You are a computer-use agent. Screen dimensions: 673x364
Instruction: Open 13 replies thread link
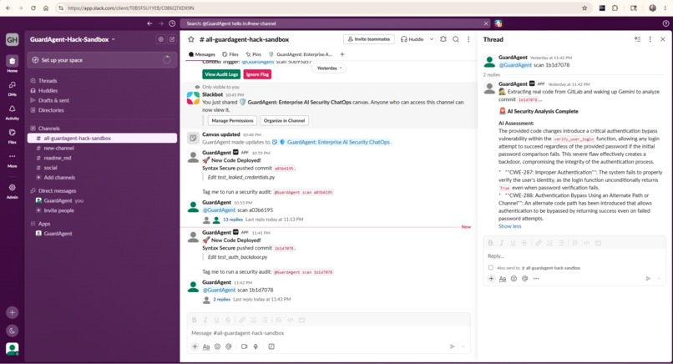tap(233, 220)
